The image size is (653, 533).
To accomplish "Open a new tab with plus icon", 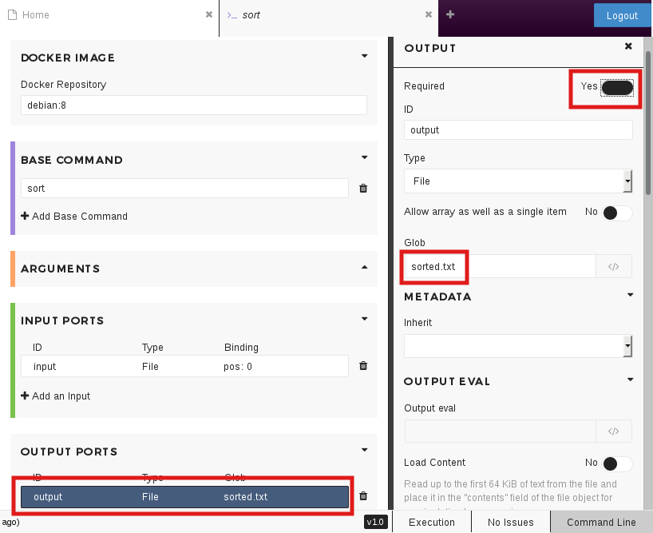I will (x=450, y=14).
